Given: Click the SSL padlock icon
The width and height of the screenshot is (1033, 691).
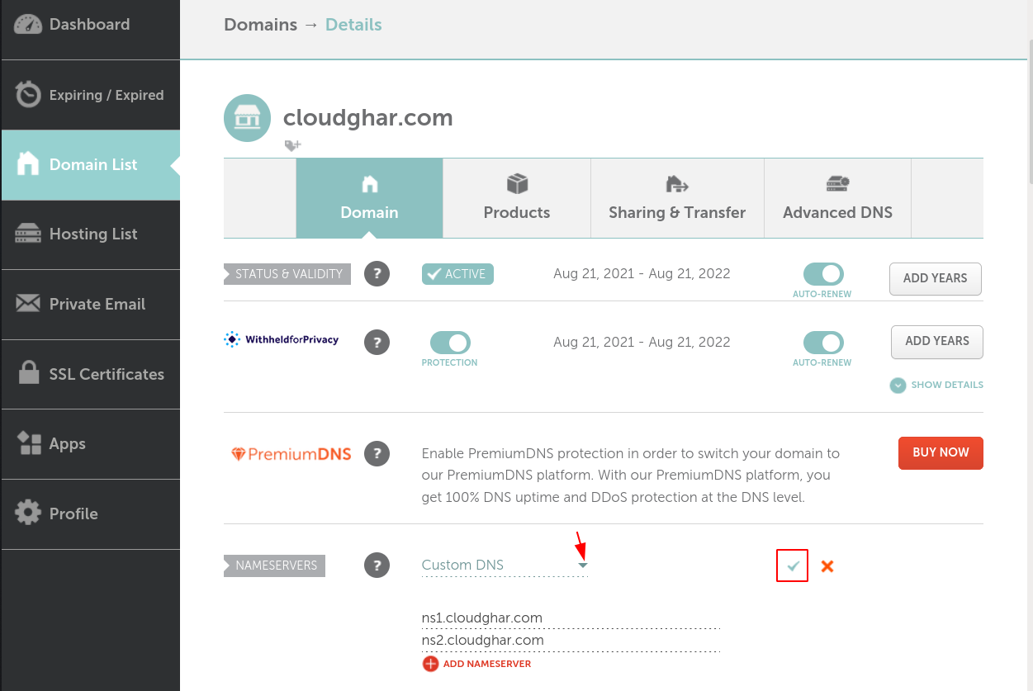Looking at the screenshot, I should click(29, 373).
